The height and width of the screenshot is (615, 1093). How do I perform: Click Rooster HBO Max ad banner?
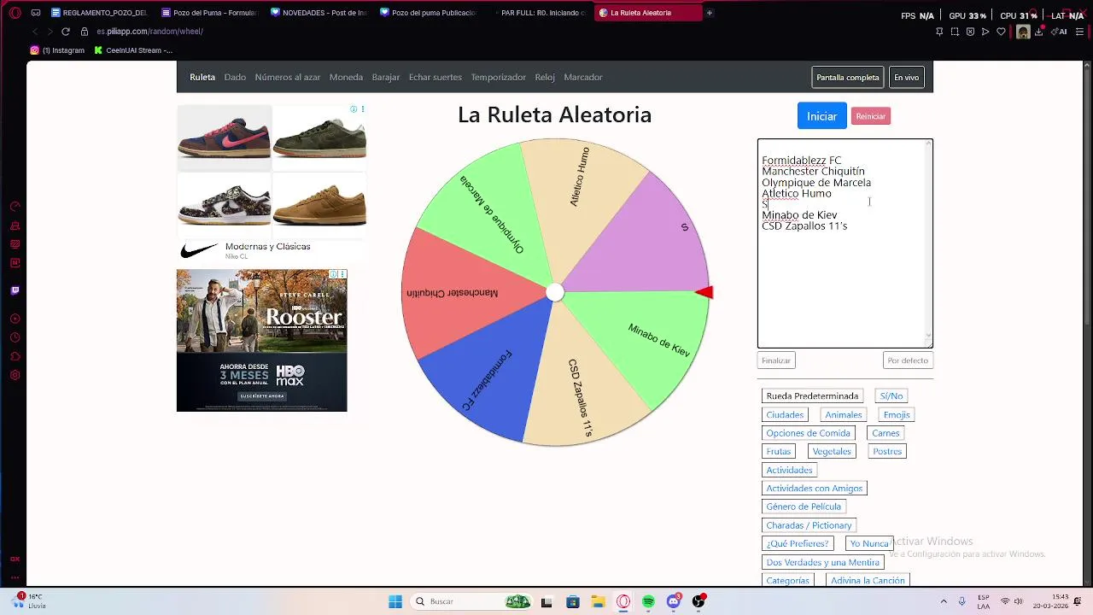261,341
